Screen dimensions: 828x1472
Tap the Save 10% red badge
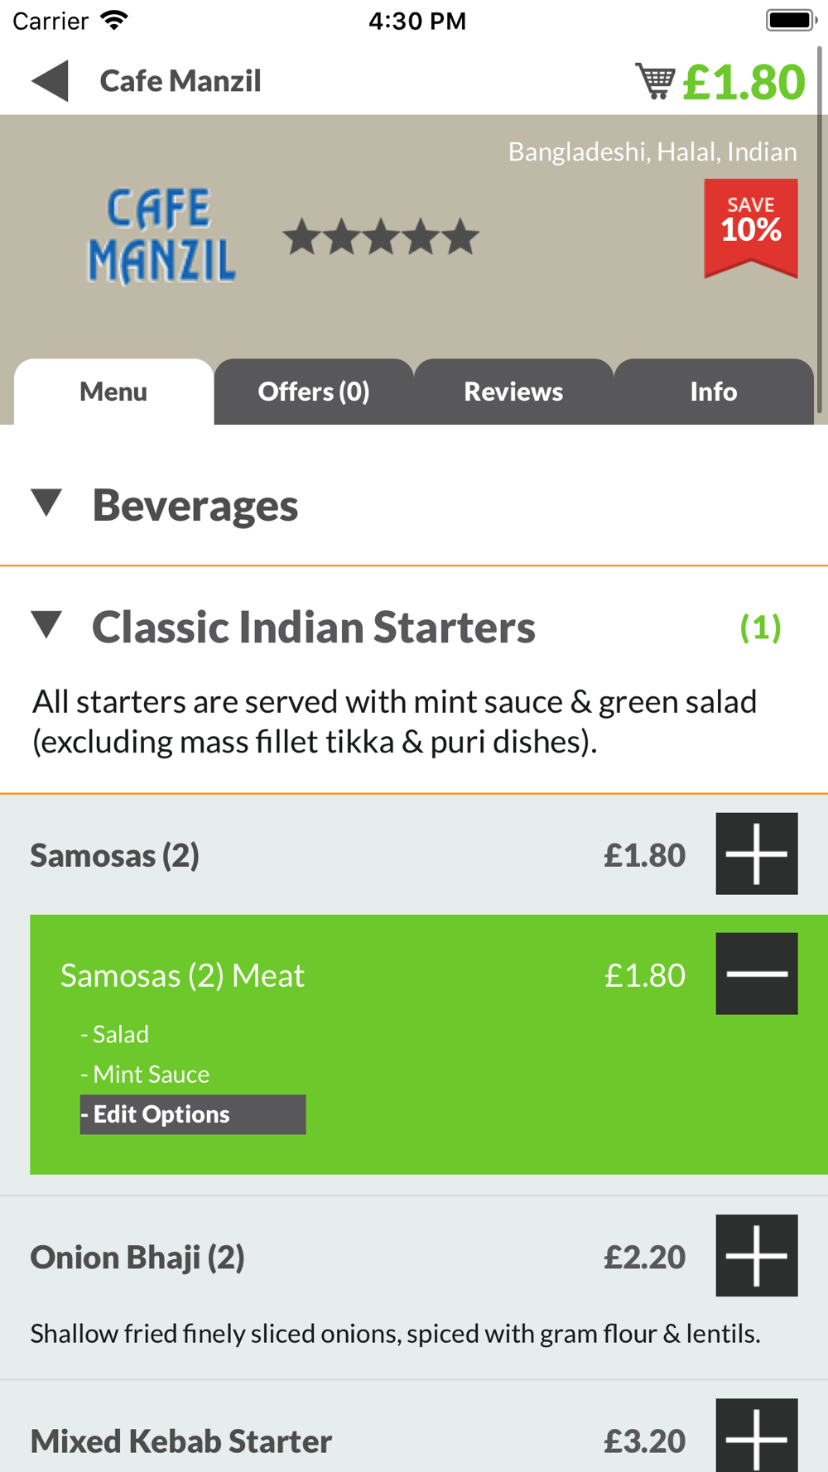point(751,228)
